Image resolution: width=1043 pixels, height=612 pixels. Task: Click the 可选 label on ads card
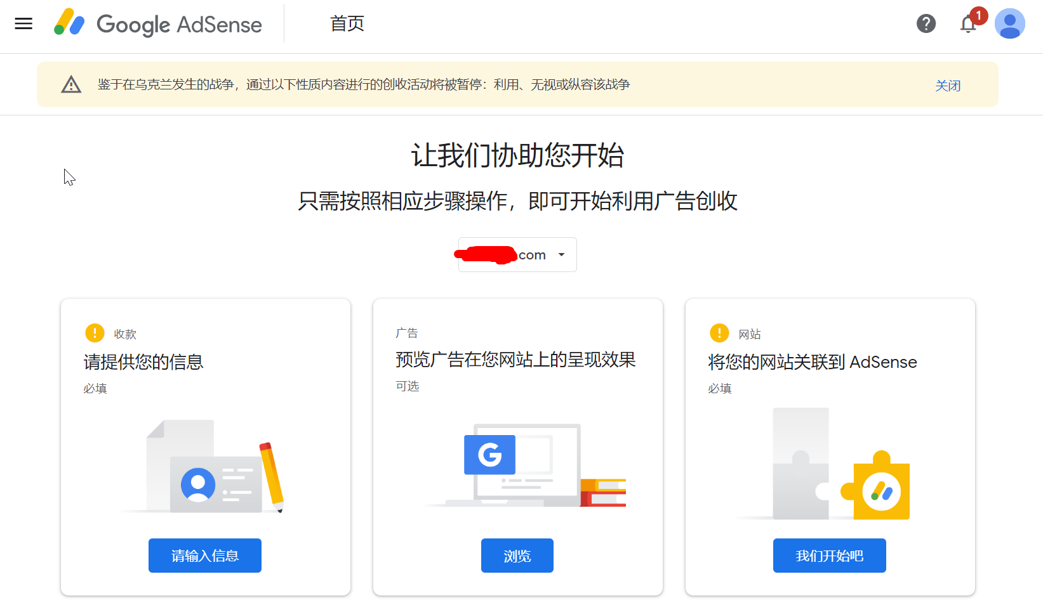click(408, 386)
